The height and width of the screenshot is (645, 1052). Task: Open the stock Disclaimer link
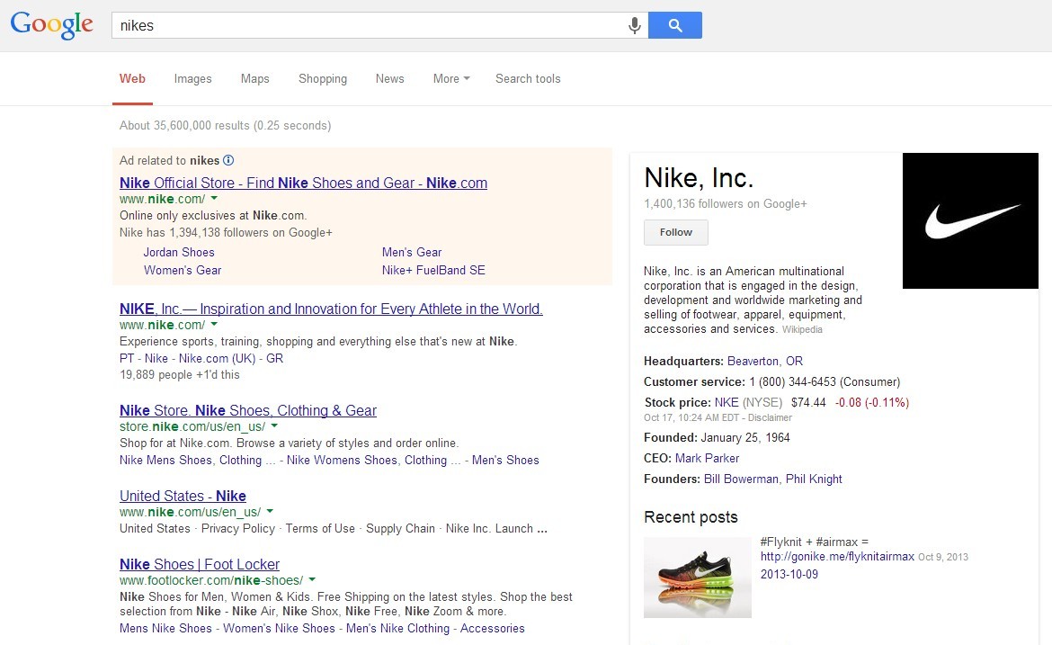point(771,417)
